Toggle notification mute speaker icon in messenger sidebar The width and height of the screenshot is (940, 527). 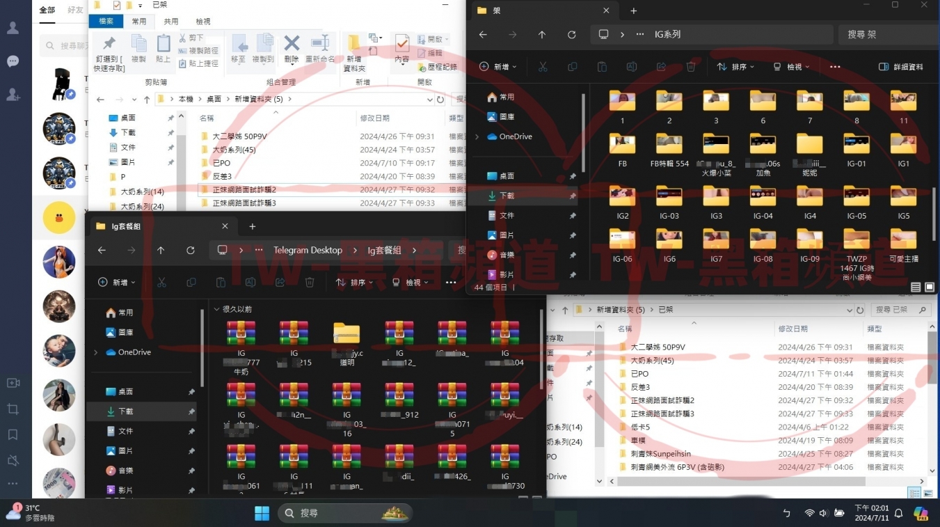(13, 460)
